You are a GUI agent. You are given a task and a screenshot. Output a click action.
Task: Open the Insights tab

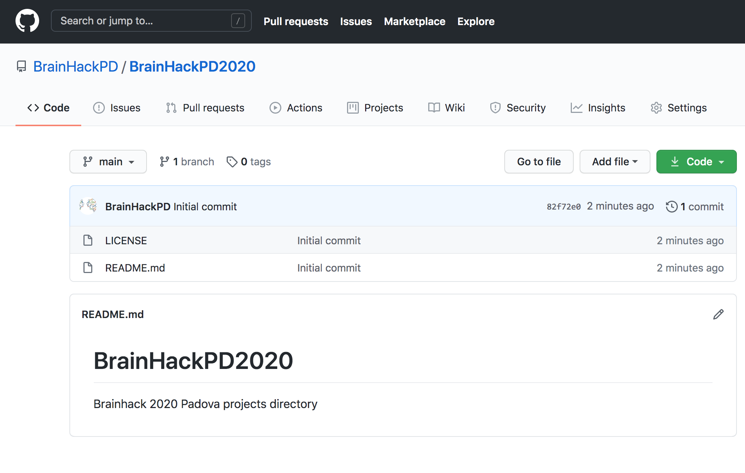(598, 108)
